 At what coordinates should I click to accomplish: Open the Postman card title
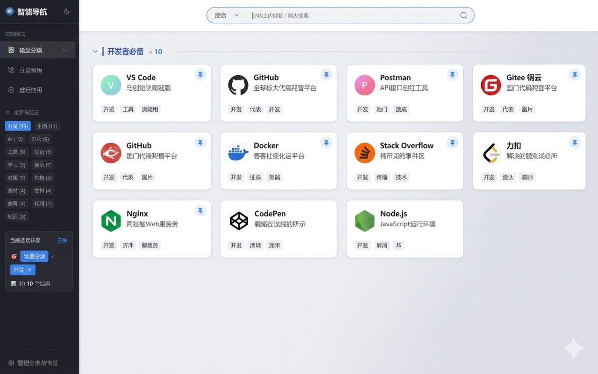click(395, 78)
